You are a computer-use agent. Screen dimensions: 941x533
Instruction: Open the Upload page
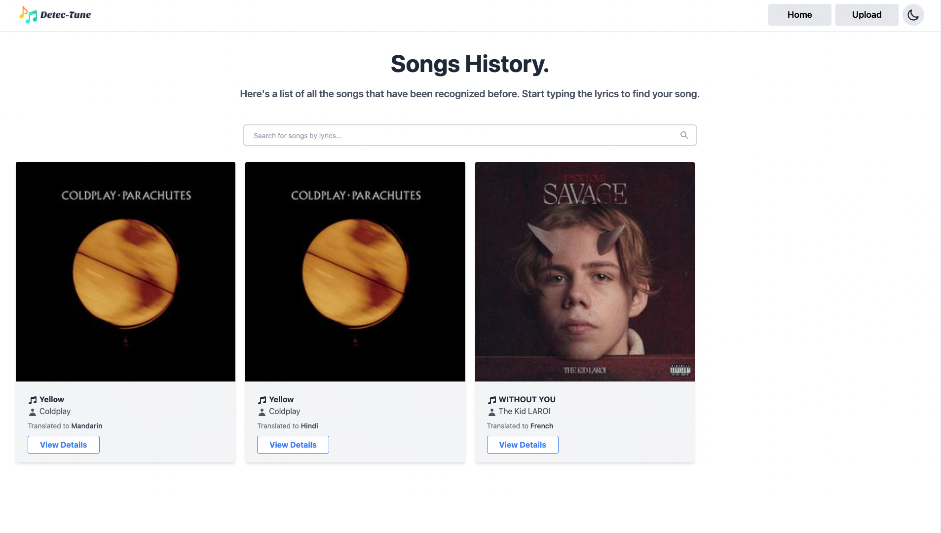tap(866, 15)
